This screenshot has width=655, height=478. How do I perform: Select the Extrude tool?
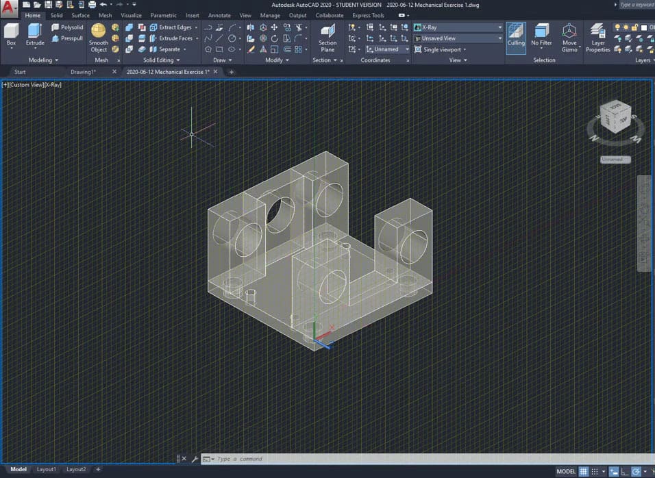coord(35,35)
